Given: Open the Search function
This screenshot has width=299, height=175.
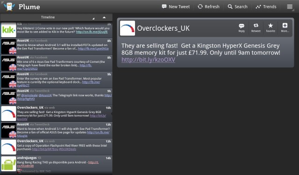Looking at the screenshot, I should 238,7.
